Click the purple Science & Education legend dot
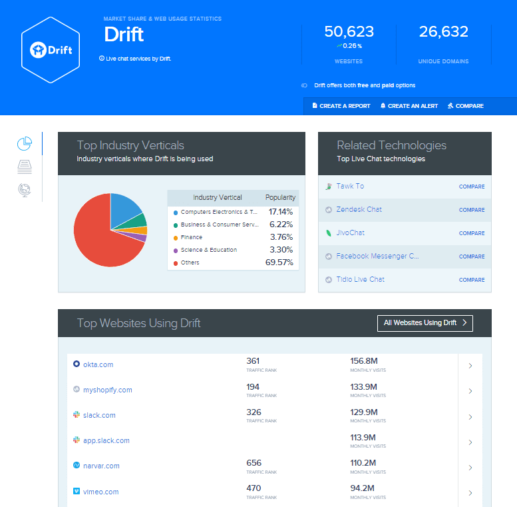517x507 pixels. point(176,251)
